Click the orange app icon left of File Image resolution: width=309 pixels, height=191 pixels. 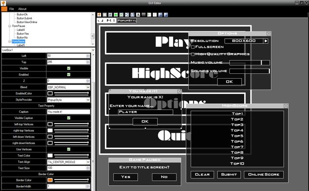click(4, 9)
